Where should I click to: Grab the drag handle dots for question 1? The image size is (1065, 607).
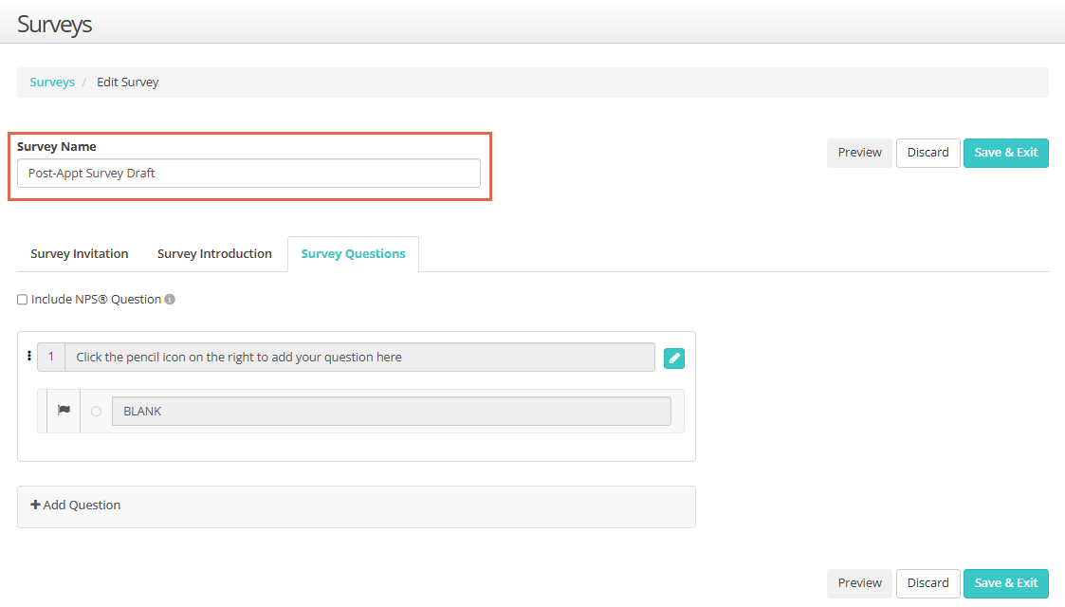coord(29,356)
